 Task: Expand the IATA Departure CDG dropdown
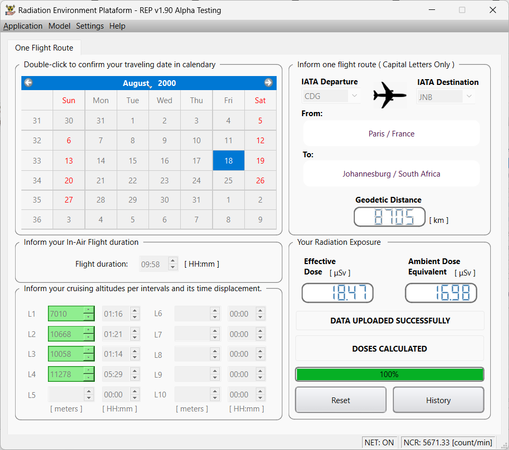(354, 96)
